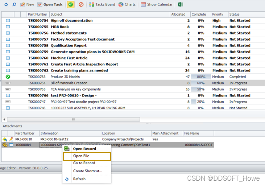Click pencil edit icon on PRJ-00610 row
The height and width of the screenshot is (185, 265).
tap(11, 139)
